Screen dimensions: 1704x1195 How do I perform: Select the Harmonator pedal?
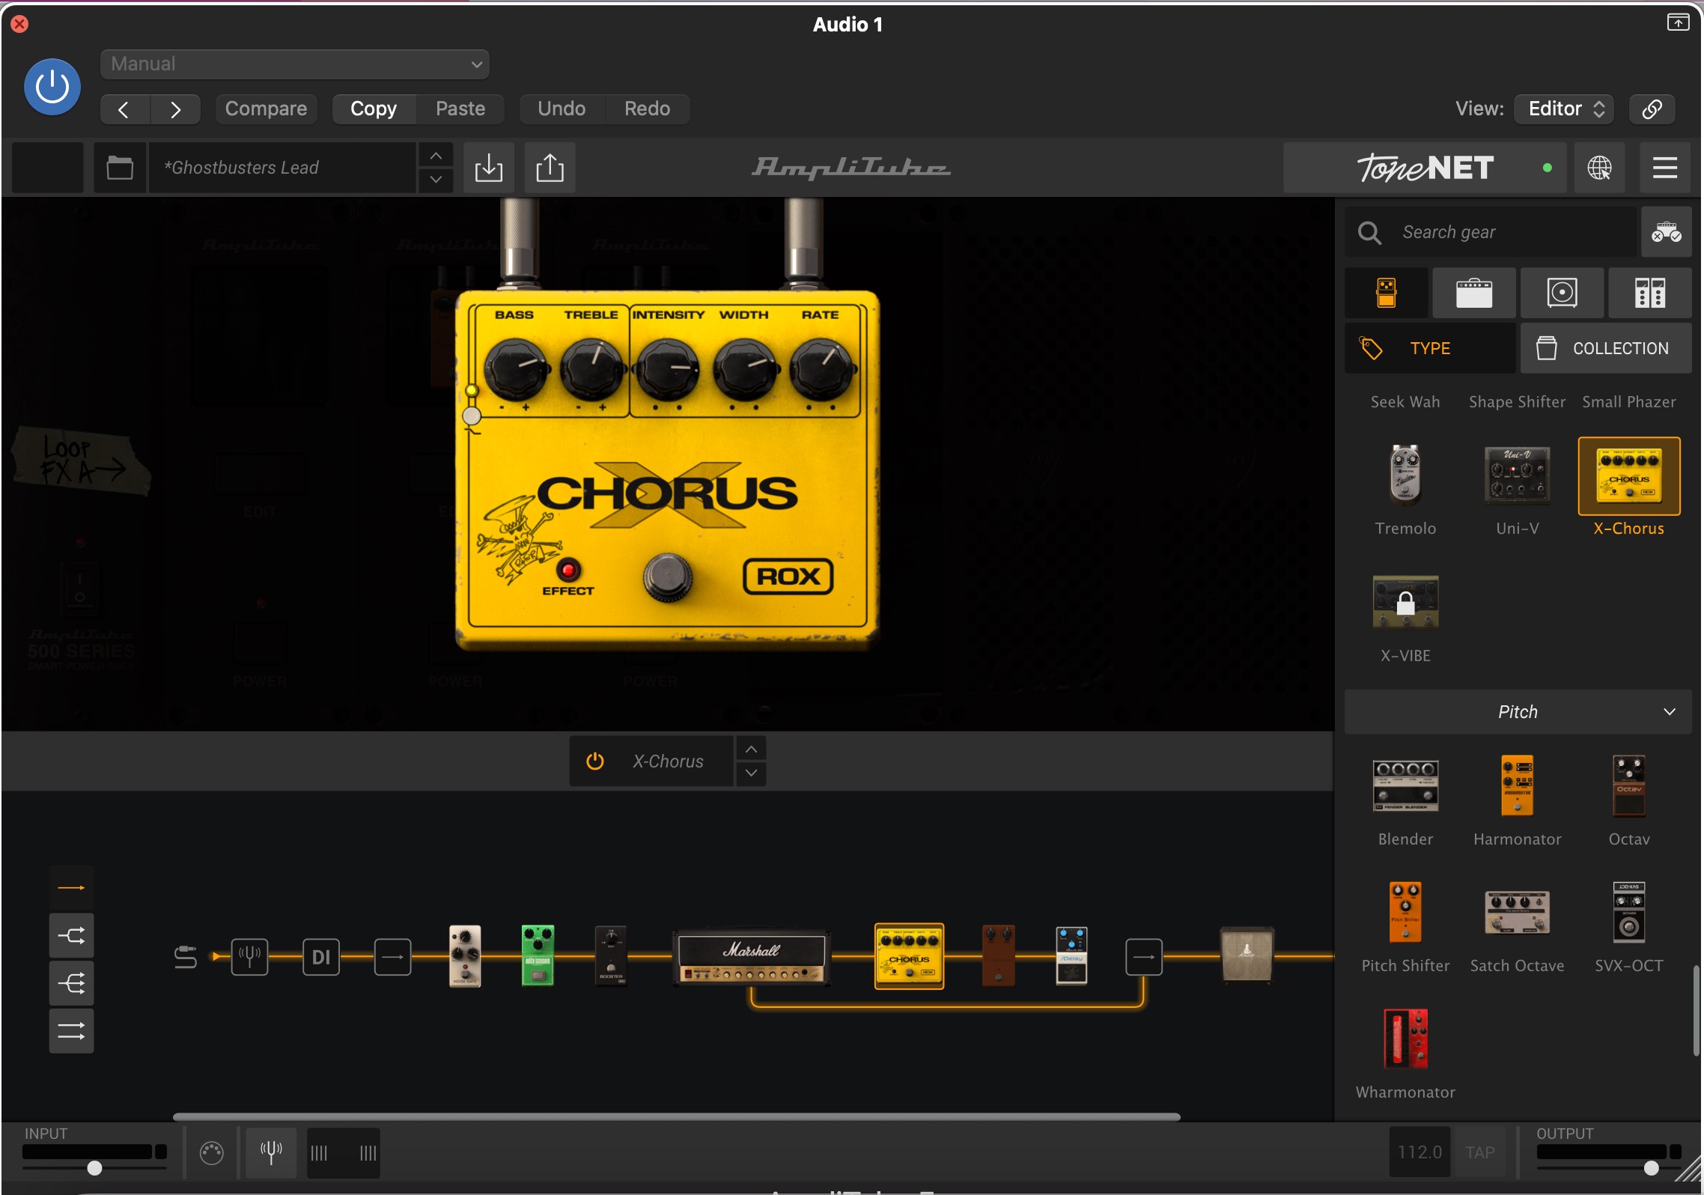(1517, 785)
